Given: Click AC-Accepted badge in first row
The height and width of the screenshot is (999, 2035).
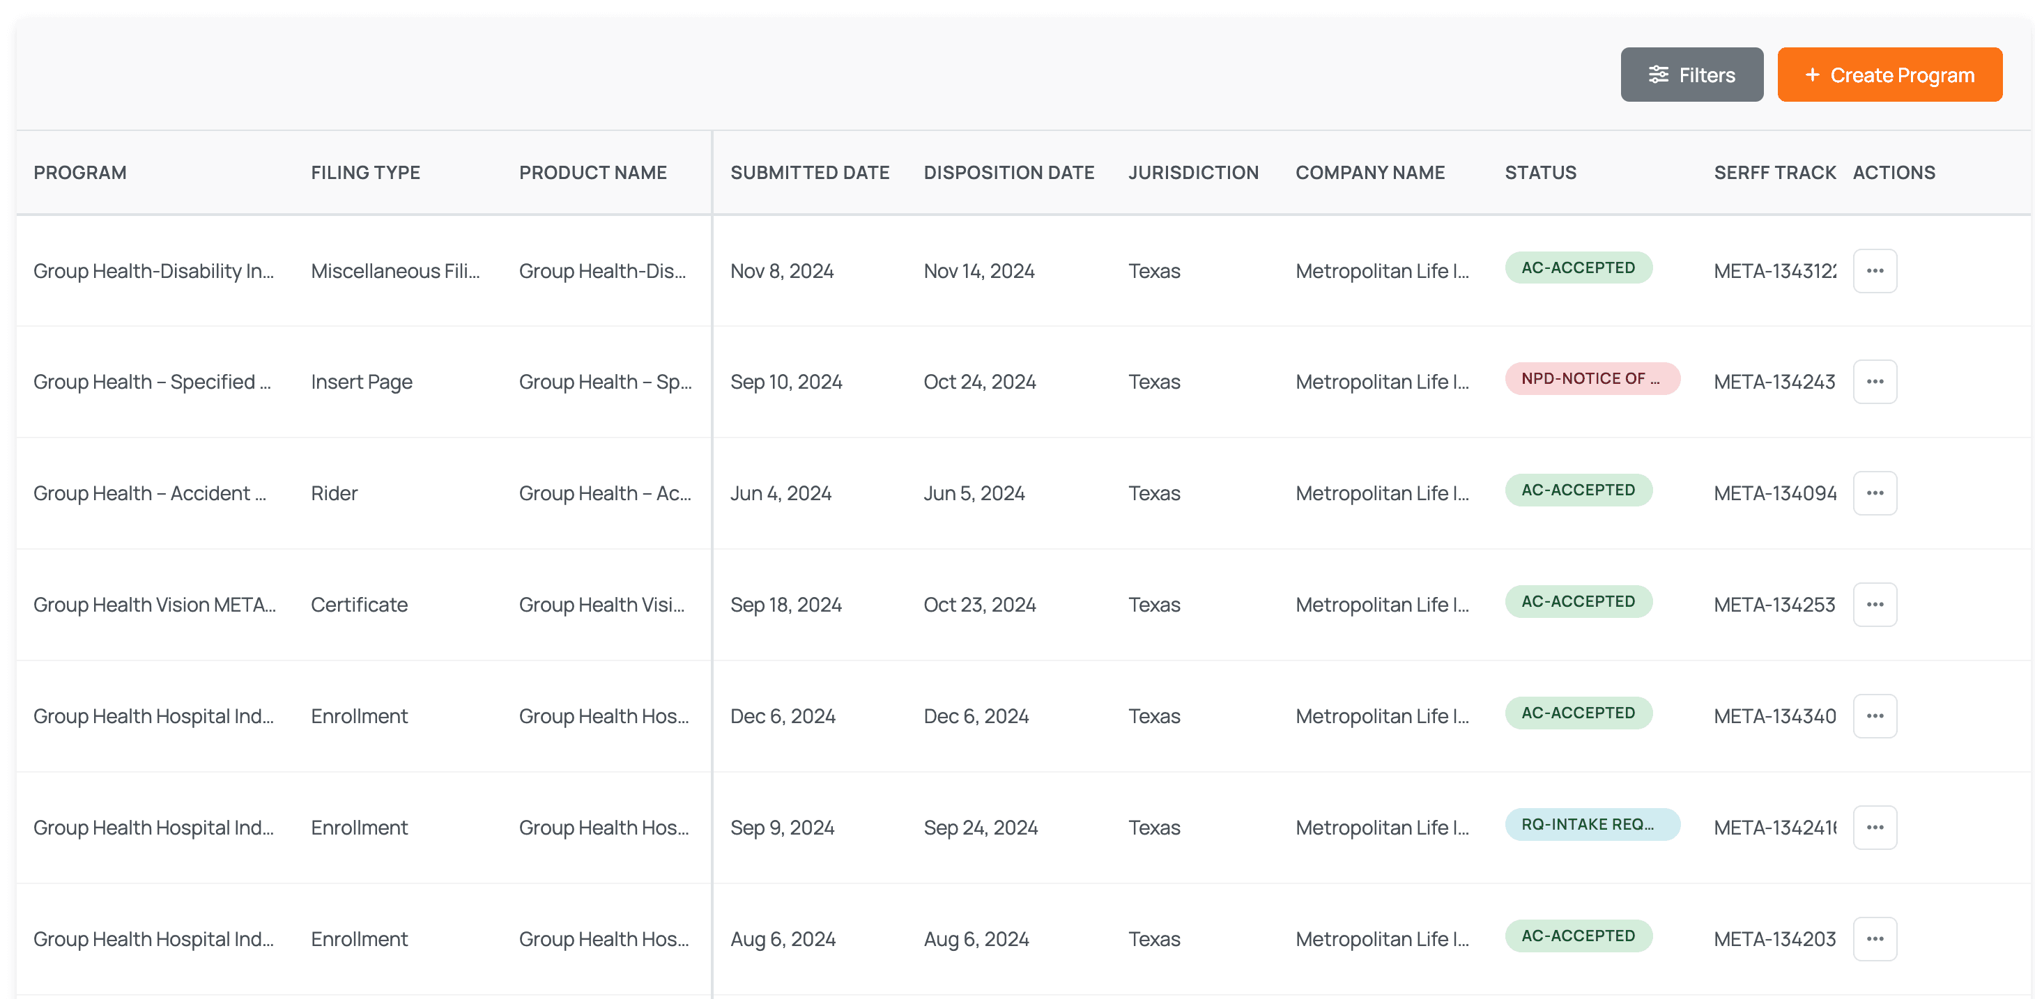Looking at the screenshot, I should [x=1578, y=268].
